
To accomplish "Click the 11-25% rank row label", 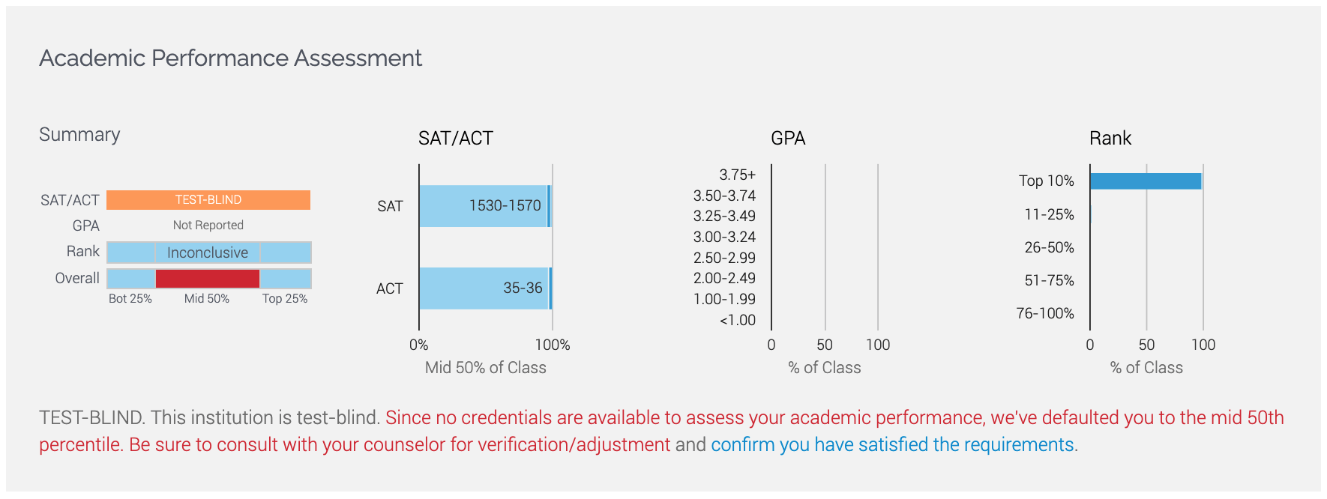I will (1049, 214).
